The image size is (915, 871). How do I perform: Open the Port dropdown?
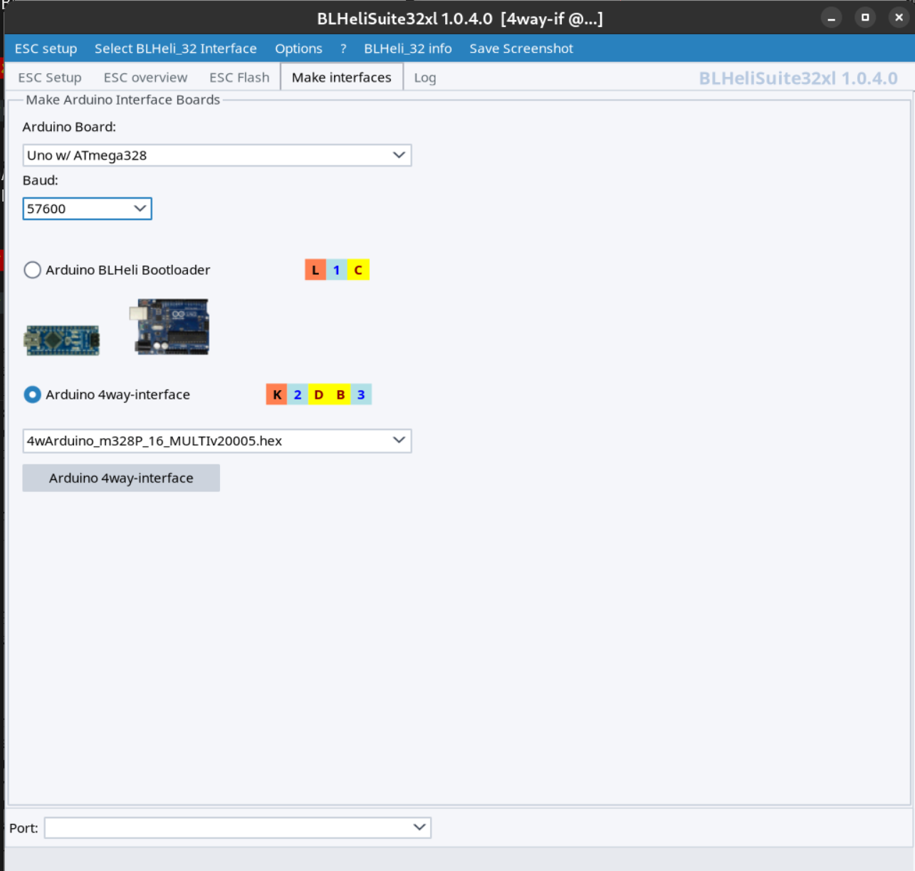pyautogui.click(x=238, y=828)
